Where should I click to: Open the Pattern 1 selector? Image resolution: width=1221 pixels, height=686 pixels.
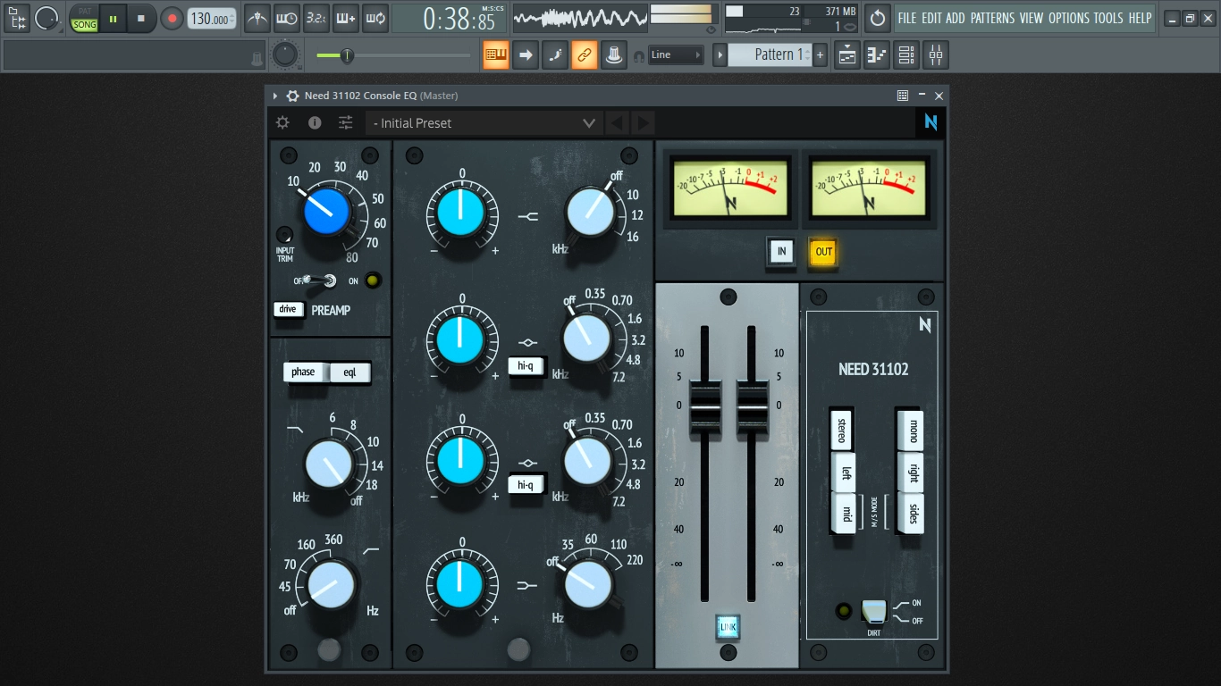pyautogui.click(x=770, y=55)
